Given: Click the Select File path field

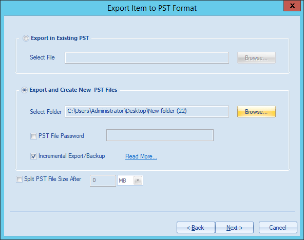Looking at the screenshot, I should click(147, 57).
